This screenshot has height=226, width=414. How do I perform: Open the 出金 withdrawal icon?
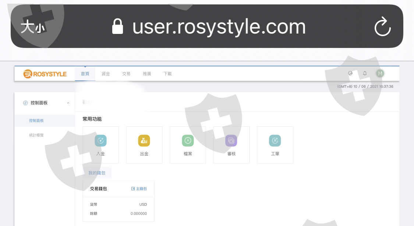(x=144, y=141)
